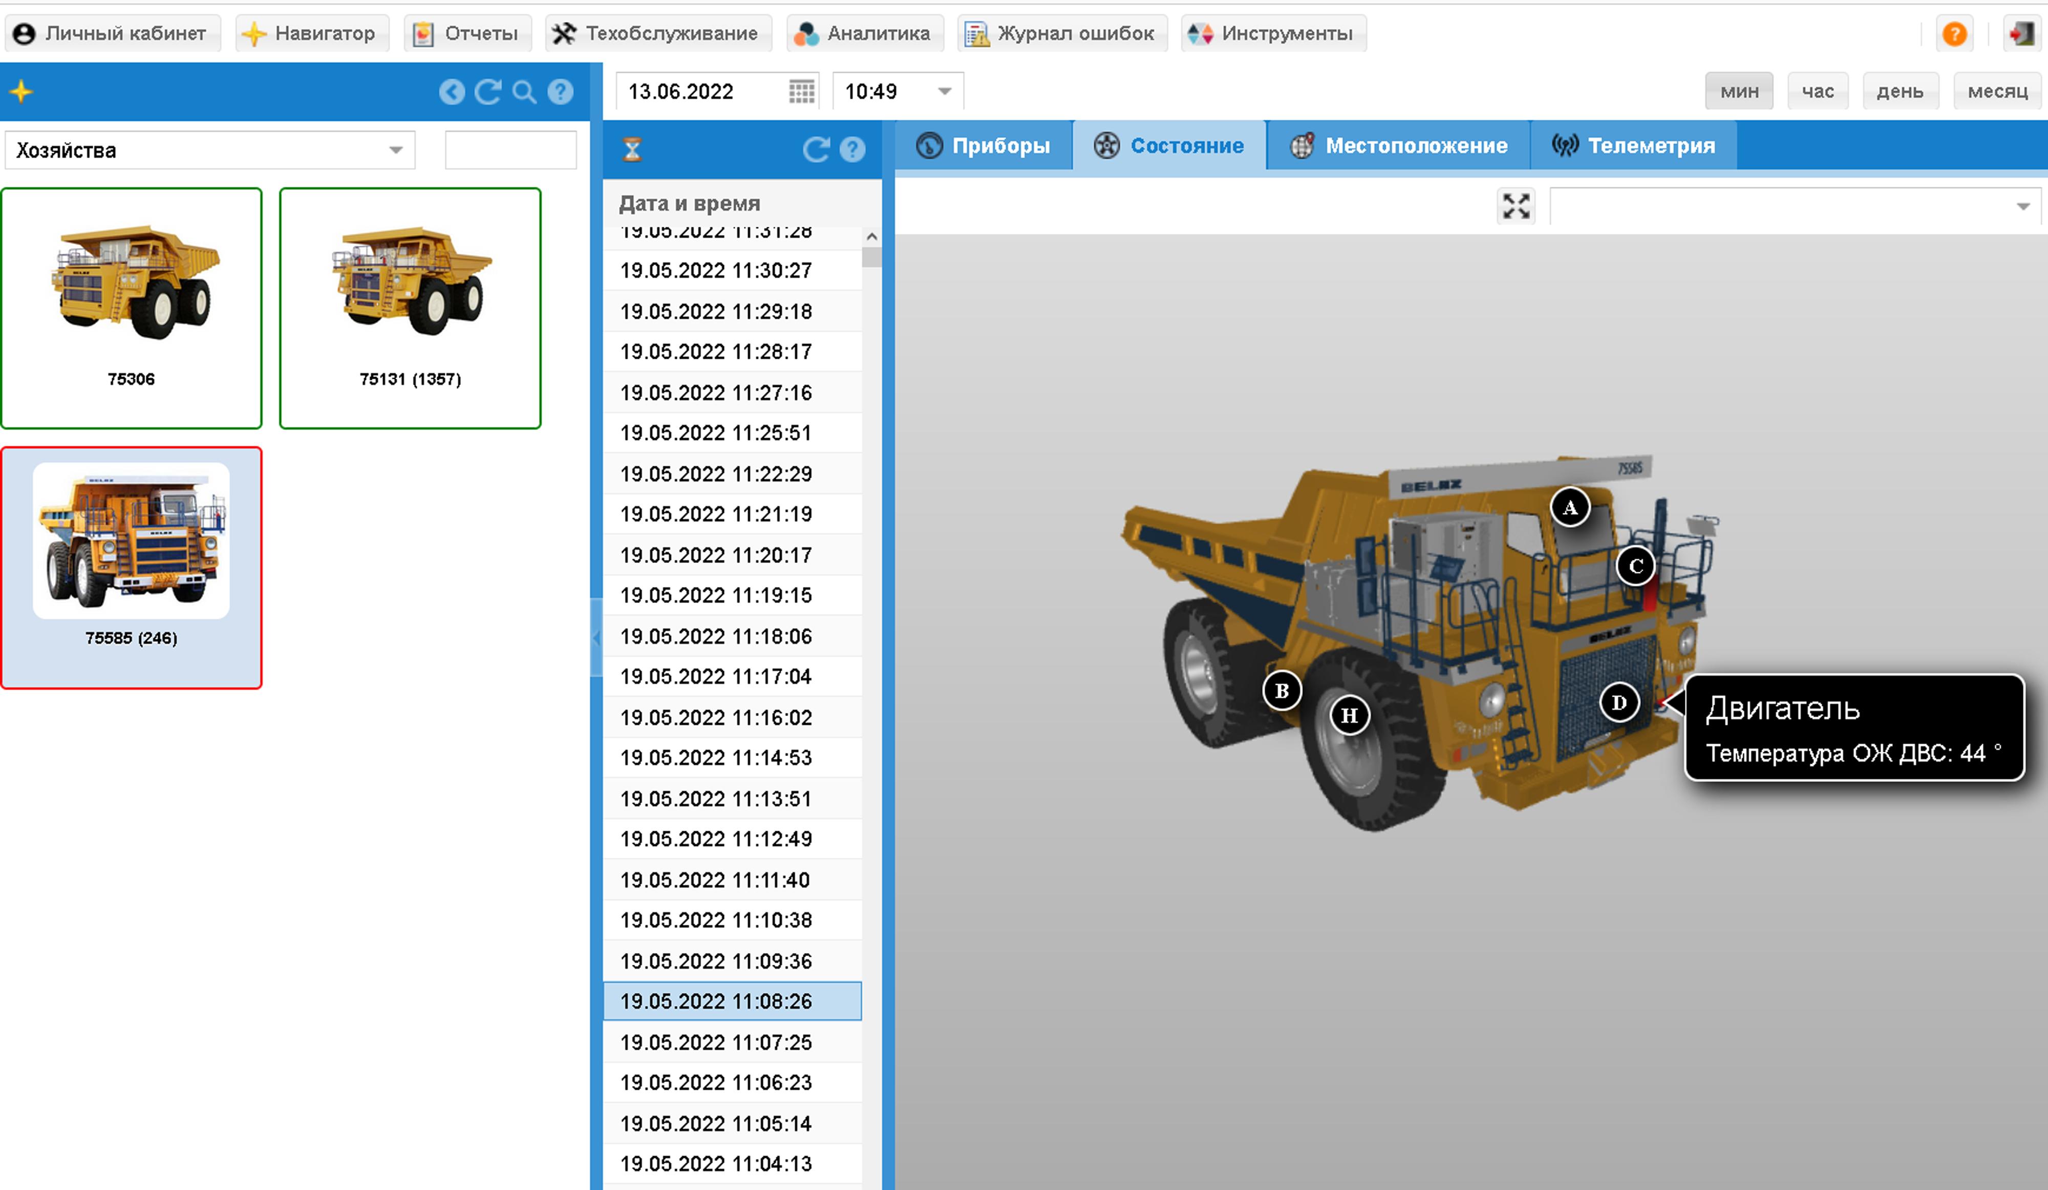Open search with the magnifier icon
Image resolution: width=2048 pixels, height=1190 pixels.
point(524,92)
